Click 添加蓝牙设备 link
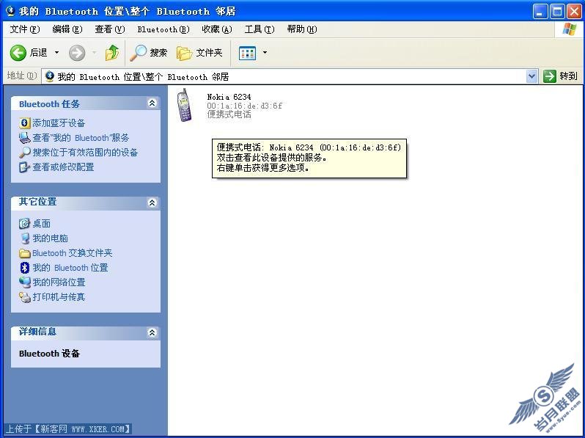Screen dimensions: 585x438 (x=59, y=123)
